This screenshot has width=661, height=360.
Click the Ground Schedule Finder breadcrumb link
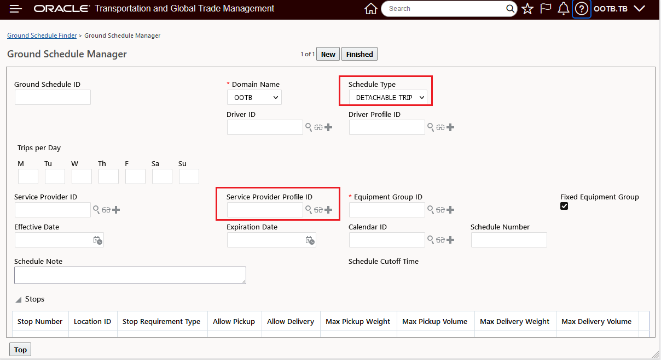pyautogui.click(x=42, y=36)
